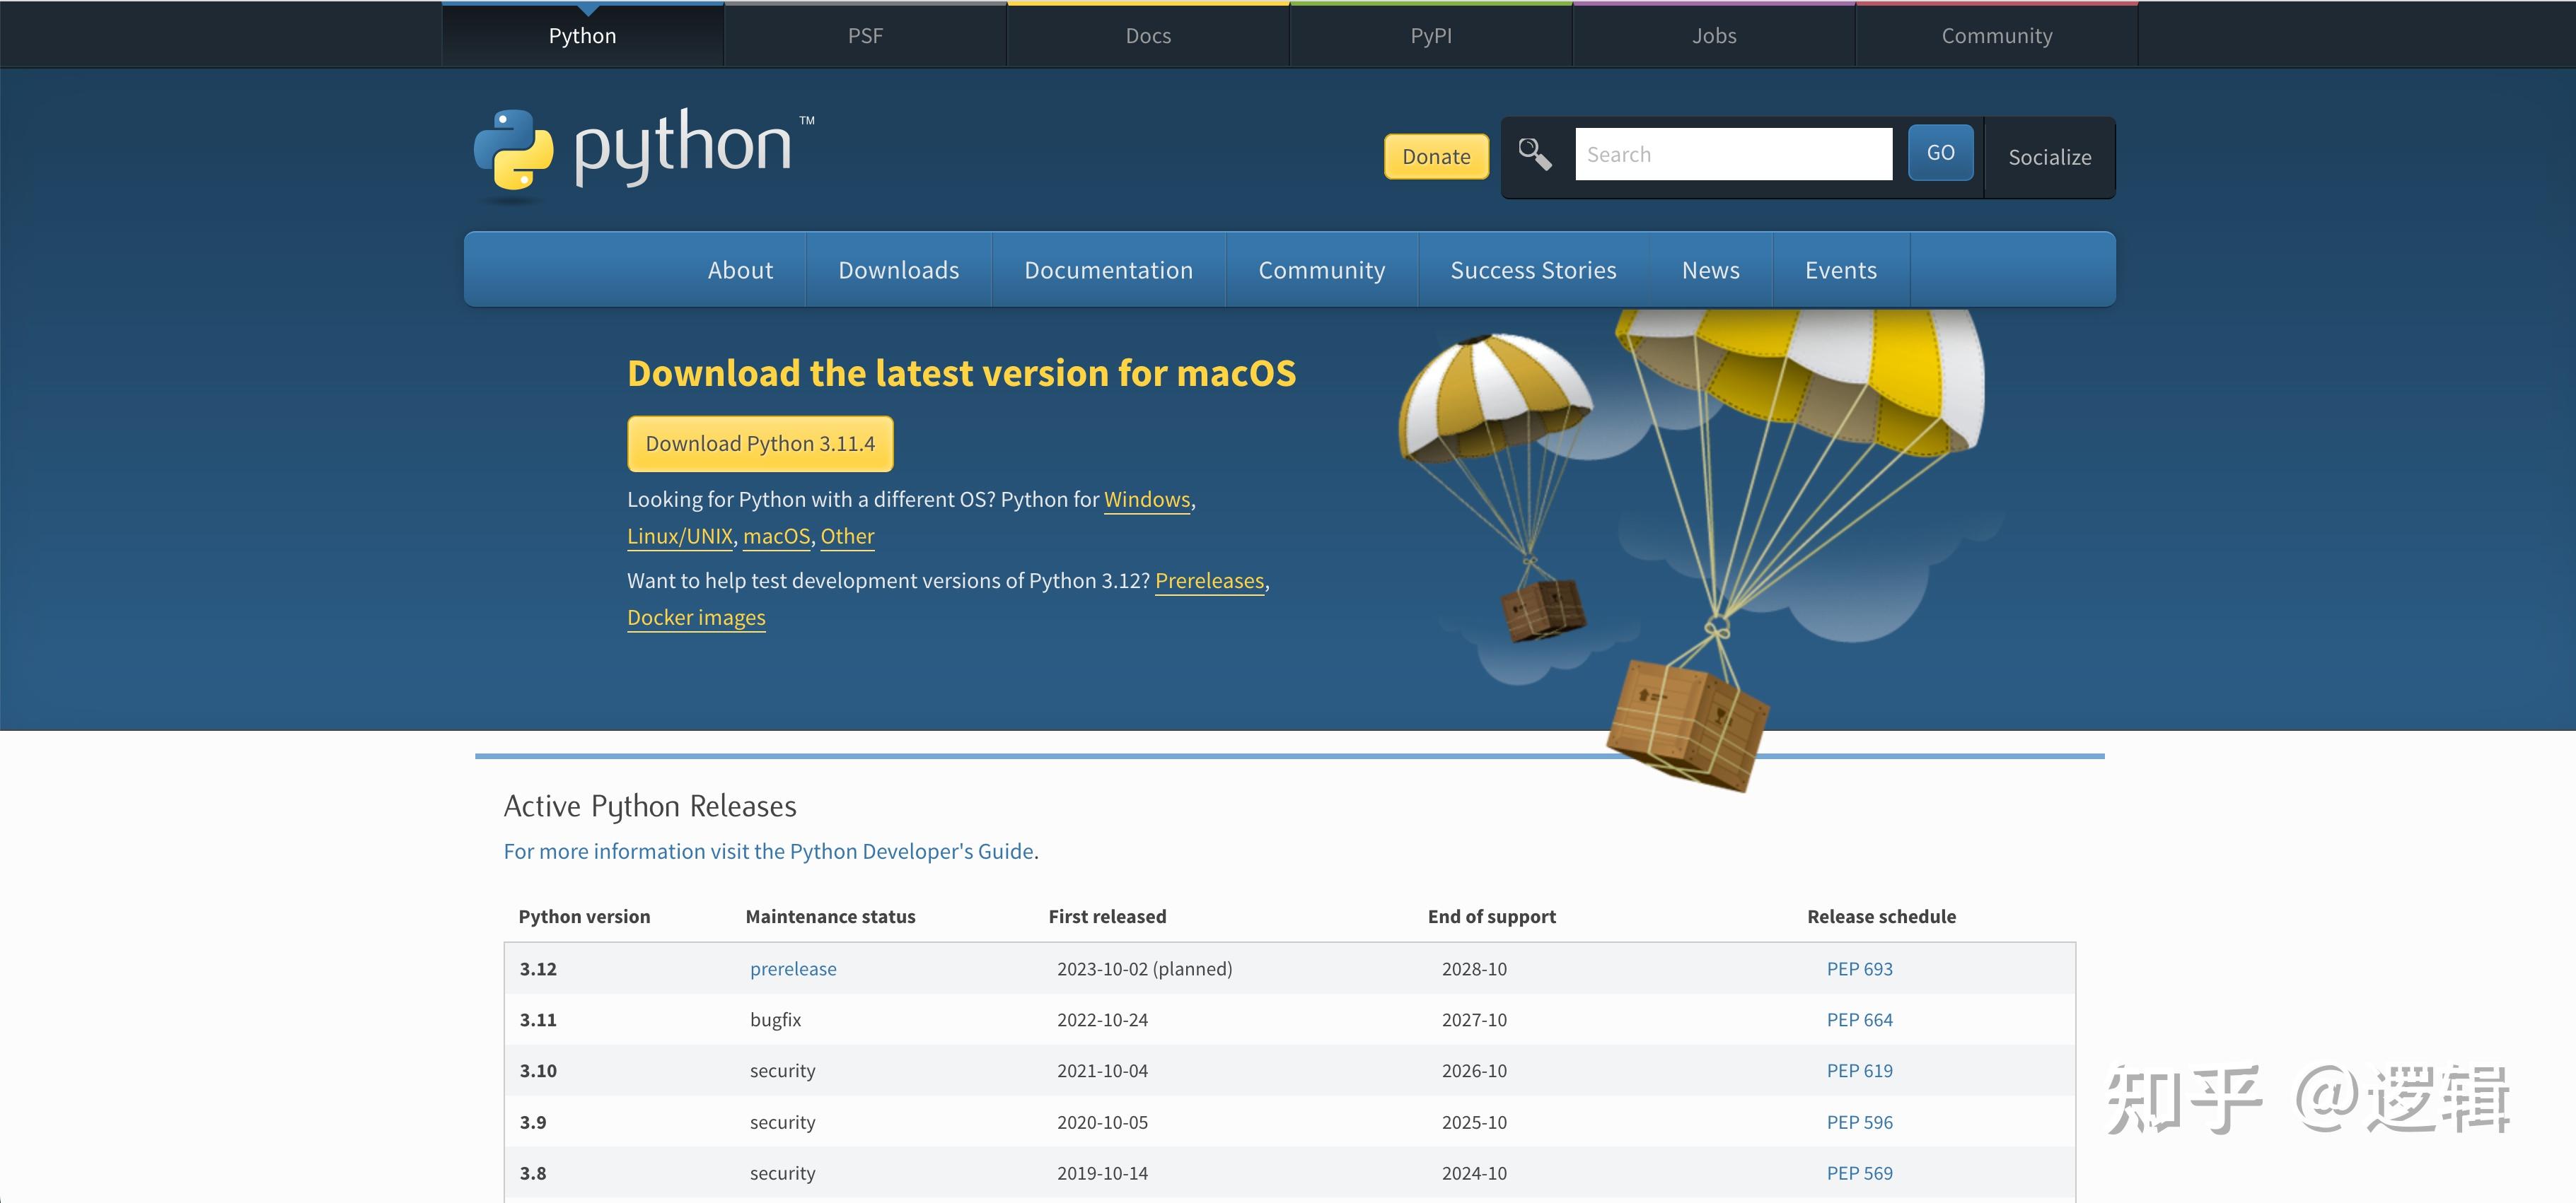The image size is (2576, 1203).
Task: Click Download Python 3.11.4 button
Action: [760, 442]
